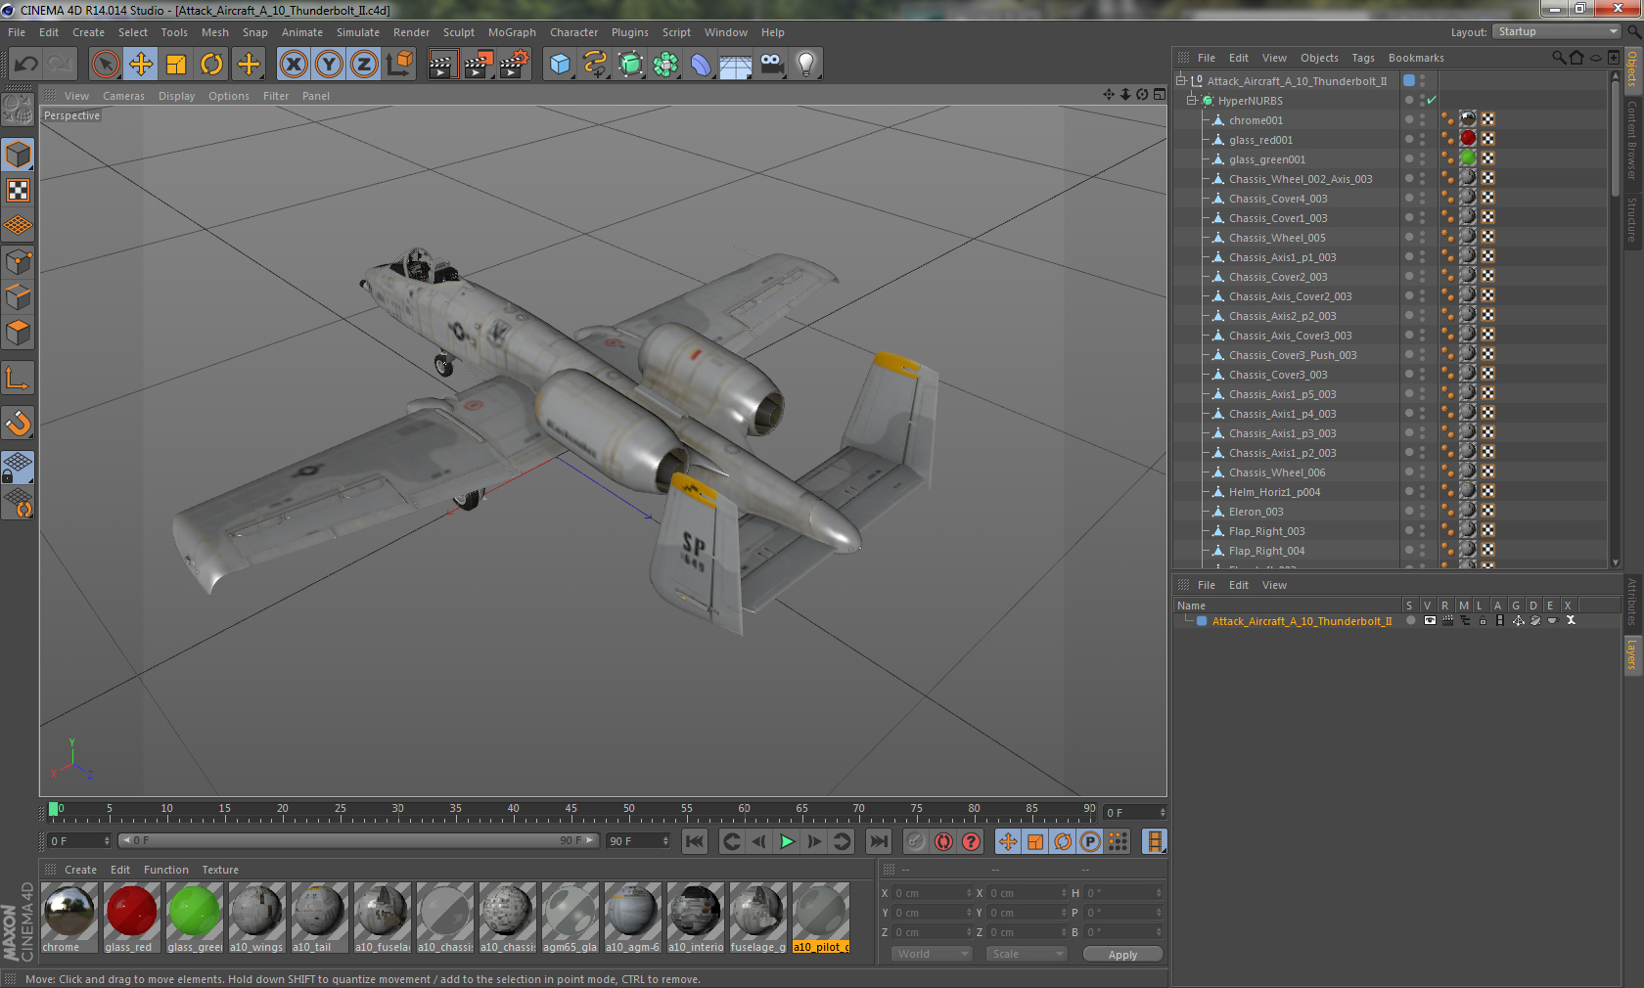Viewport: 1644px width, 988px height.
Task: Open render settings icon
Action: tap(515, 65)
